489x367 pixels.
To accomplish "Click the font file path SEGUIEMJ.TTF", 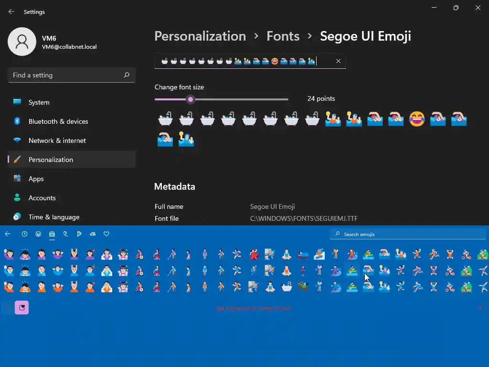I will click(304, 218).
